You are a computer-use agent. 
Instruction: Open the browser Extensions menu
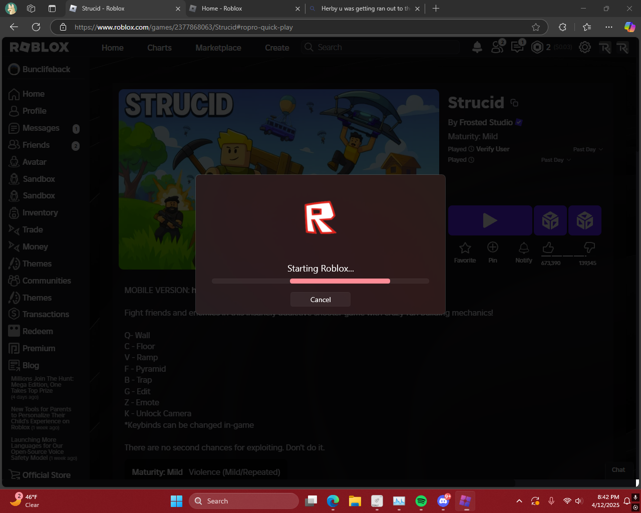tap(562, 27)
